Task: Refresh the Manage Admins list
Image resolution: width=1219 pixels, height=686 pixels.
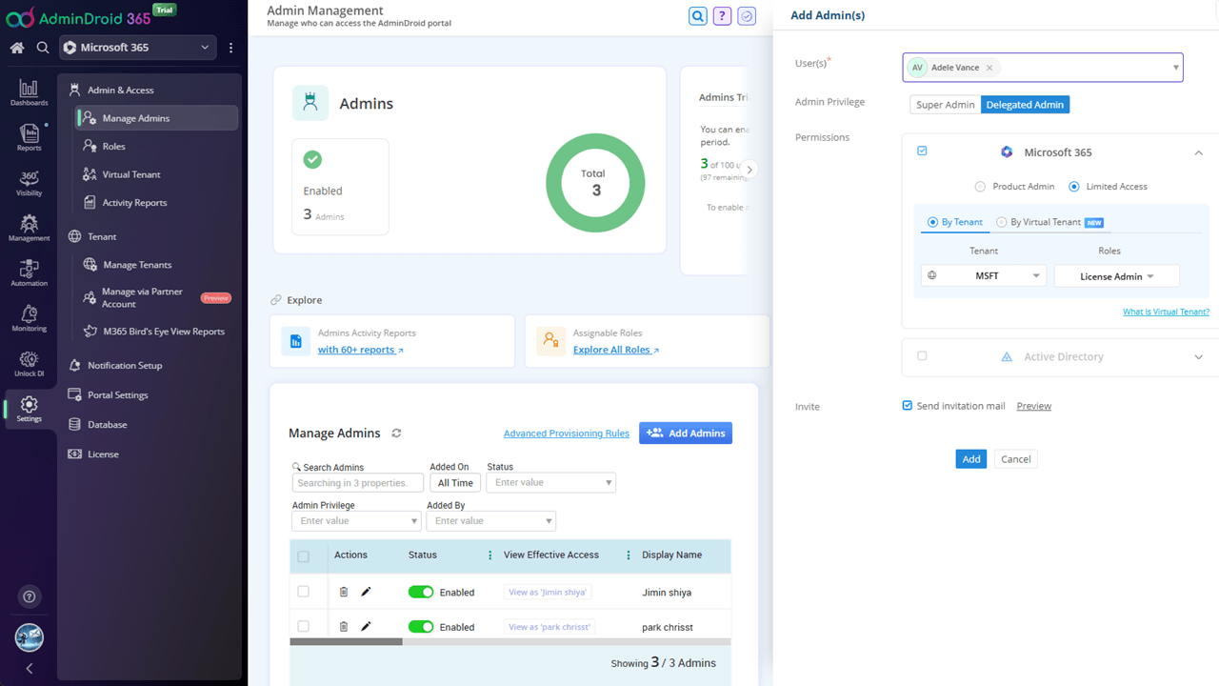Action: click(x=396, y=434)
